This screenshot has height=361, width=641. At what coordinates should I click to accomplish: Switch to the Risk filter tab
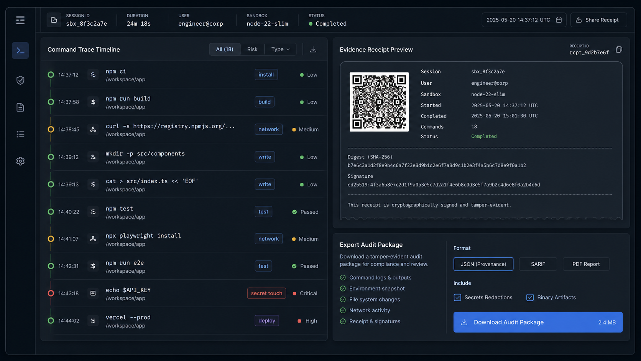pyautogui.click(x=252, y=49)
